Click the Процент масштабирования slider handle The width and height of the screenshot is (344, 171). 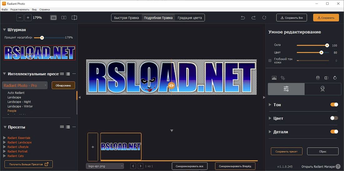coord(42,38)
